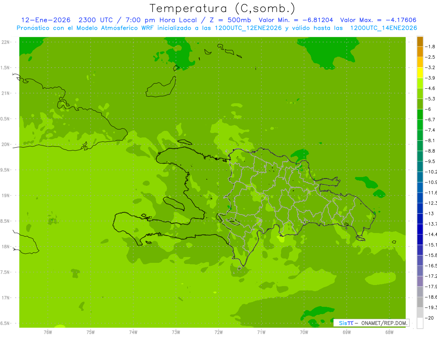Click the '-9.5' colorbar value
437x337 pixels.
(430, 161)
